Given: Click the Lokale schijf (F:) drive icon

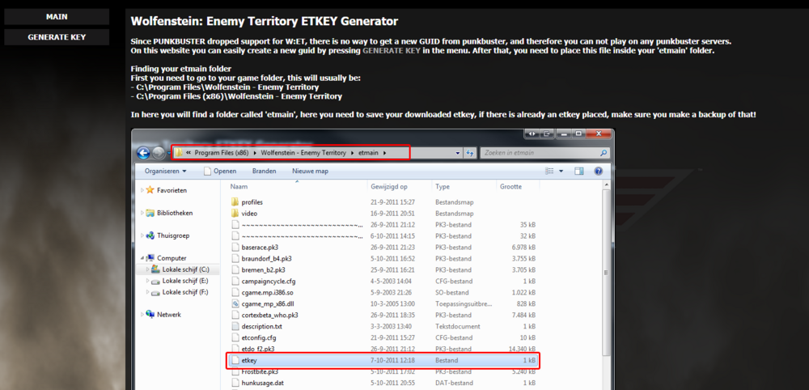Looking at the screenshot, I should point(156,292).
